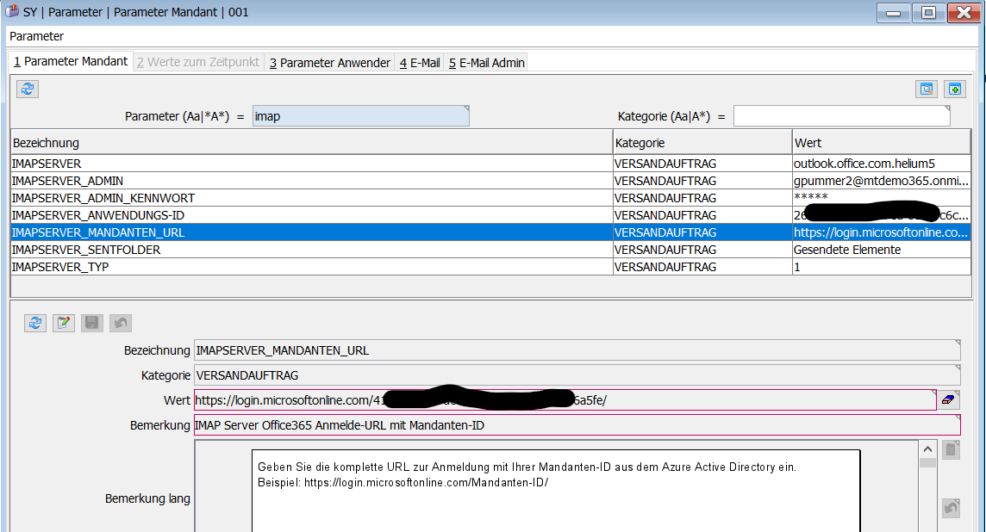
Task: Open the E-Mail tab
Action: [x=420, y=63]
